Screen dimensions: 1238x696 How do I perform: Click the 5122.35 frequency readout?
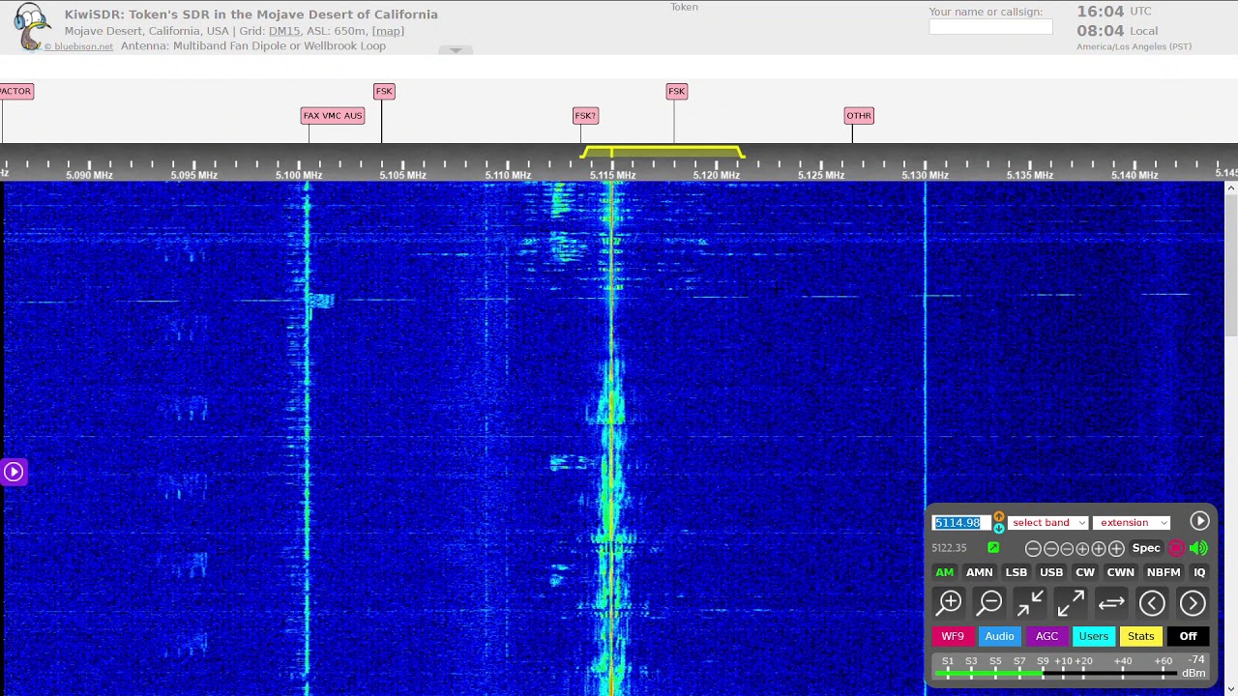[x=949, y=548]
